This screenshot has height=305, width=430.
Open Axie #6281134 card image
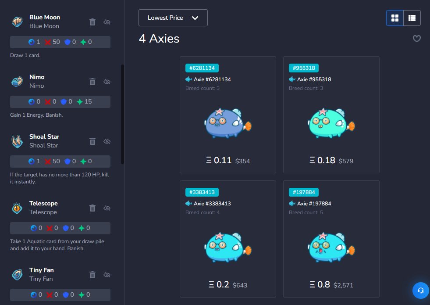tap(227, 123)
